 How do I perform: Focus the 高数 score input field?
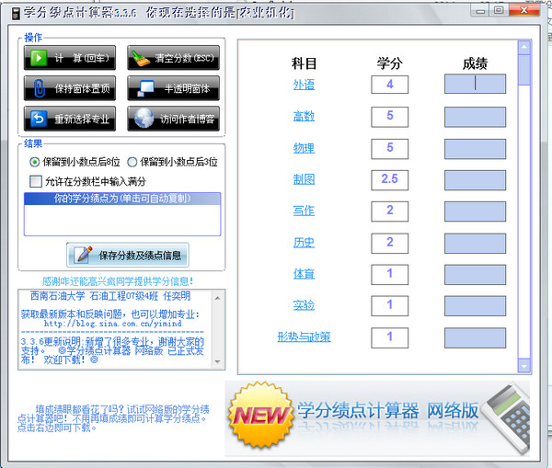click(x=475, y=117)
